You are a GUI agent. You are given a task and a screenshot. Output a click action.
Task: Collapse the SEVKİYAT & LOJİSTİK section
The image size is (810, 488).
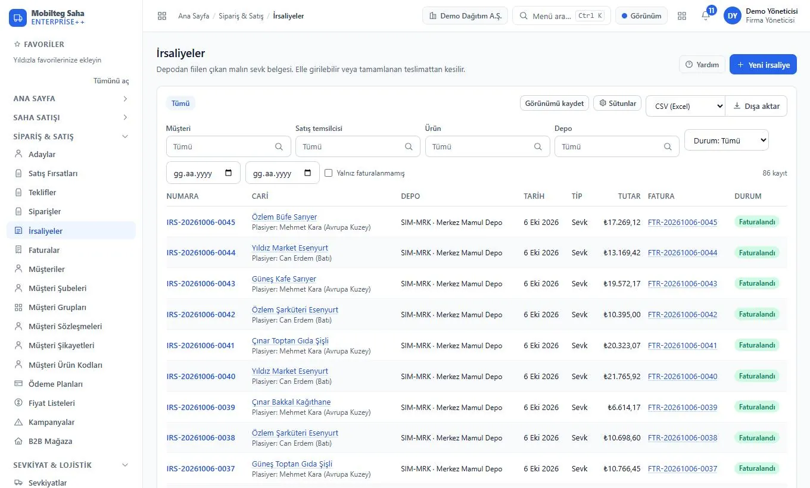point(71,465)
